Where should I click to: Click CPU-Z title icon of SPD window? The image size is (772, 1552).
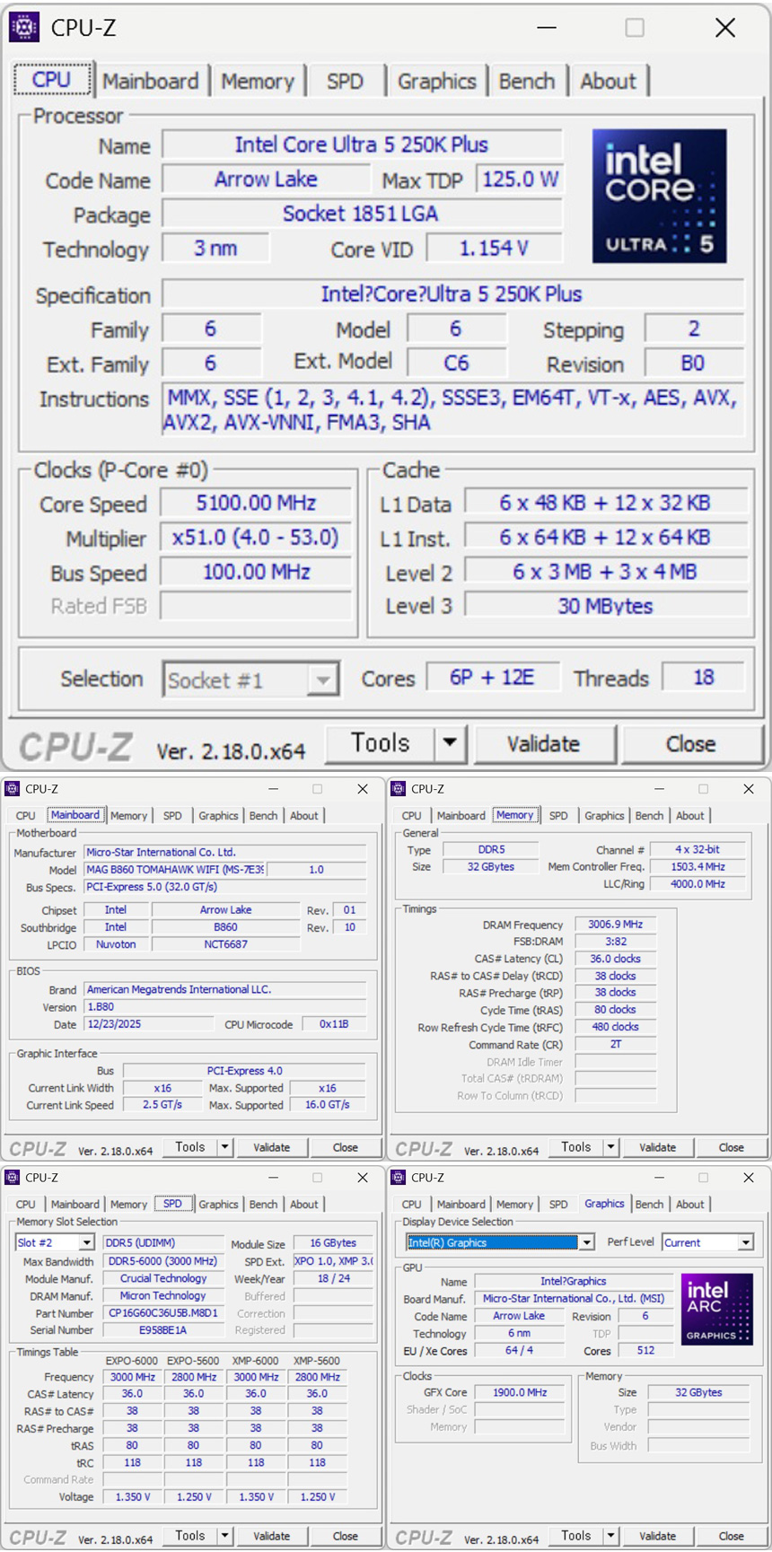pyautogui.click(x=13, y=1178)
